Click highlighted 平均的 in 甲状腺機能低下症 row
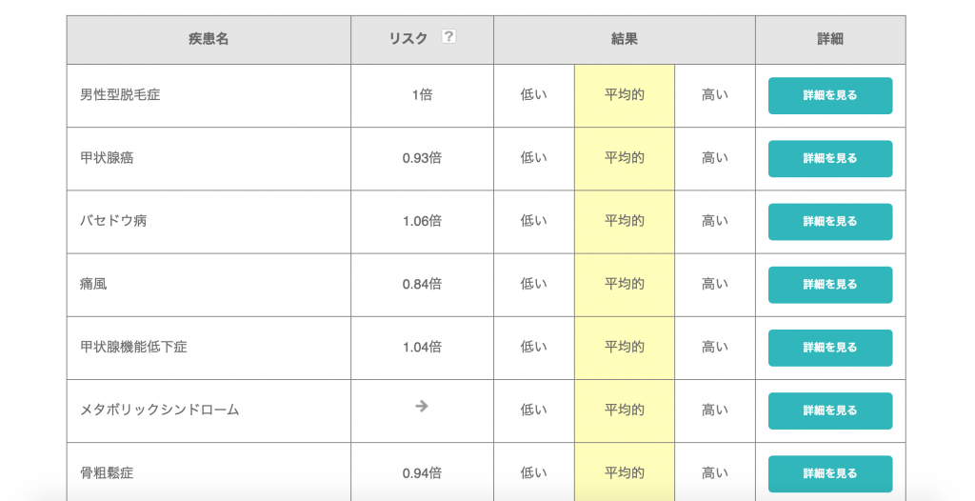 [624, 348]
